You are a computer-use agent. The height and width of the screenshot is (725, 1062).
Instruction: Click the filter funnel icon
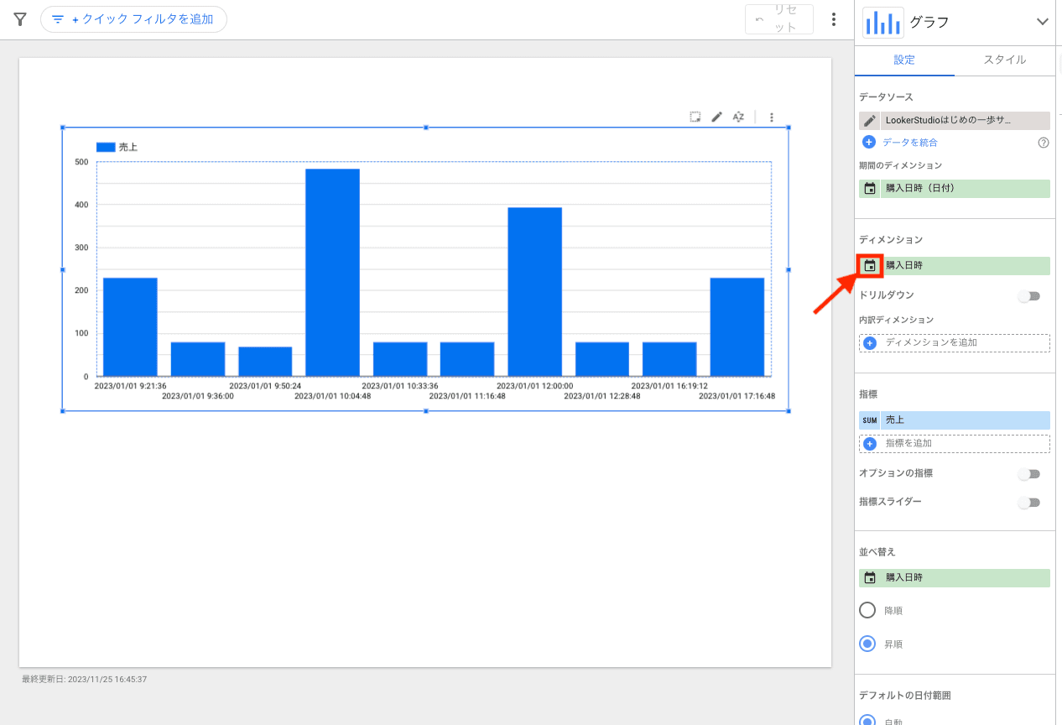pos(20,19)
